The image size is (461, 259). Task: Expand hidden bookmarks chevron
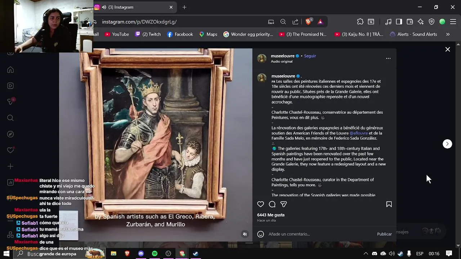[448, 35]
